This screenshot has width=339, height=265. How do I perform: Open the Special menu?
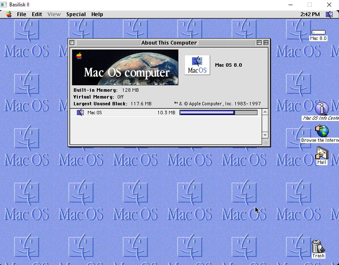click(76, 14)
